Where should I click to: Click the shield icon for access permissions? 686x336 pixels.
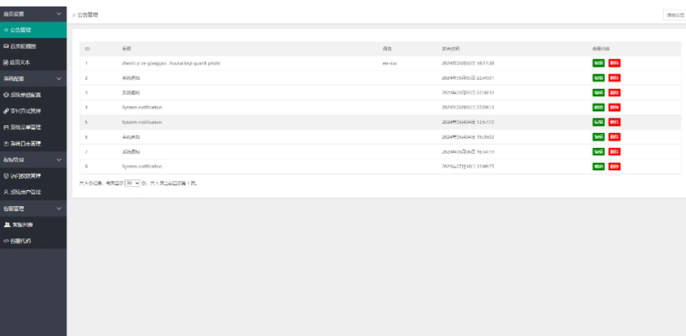click(x=6, y=176)
